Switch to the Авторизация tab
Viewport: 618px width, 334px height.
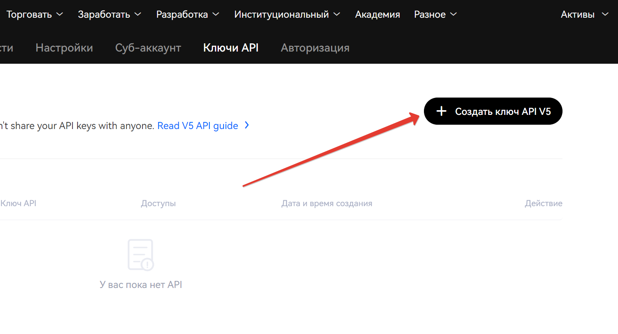[x=315, y=48]
